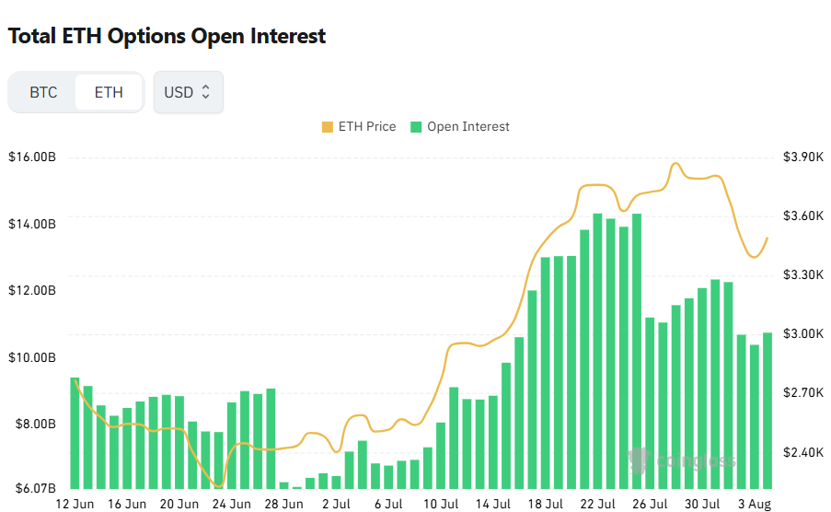The image size is (831, 512).
Task: Click the 12 Jun open interest bar
Action: (x=75, y=433)
